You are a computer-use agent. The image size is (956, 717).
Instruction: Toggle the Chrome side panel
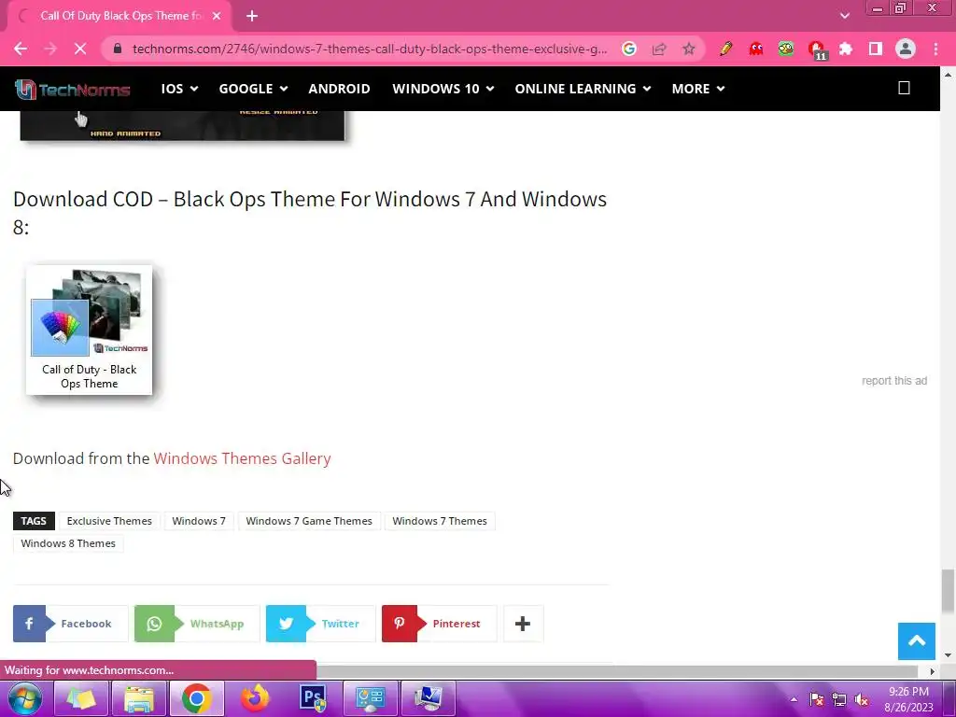click(876, 49)
